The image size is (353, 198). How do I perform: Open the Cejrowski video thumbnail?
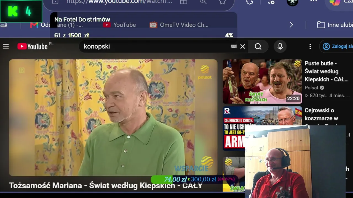pos(262,128)
